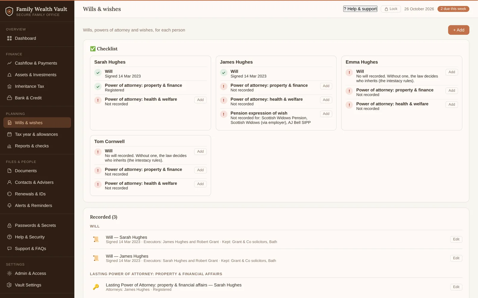Viewport: 478px width, 298px height.
Task: Click the Family Wealth Vault shield logo
Action: coord(10,11)
